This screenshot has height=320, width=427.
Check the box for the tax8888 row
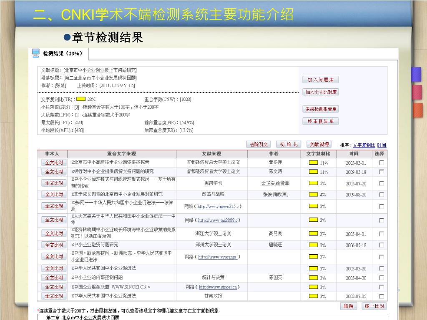point(382,220)
